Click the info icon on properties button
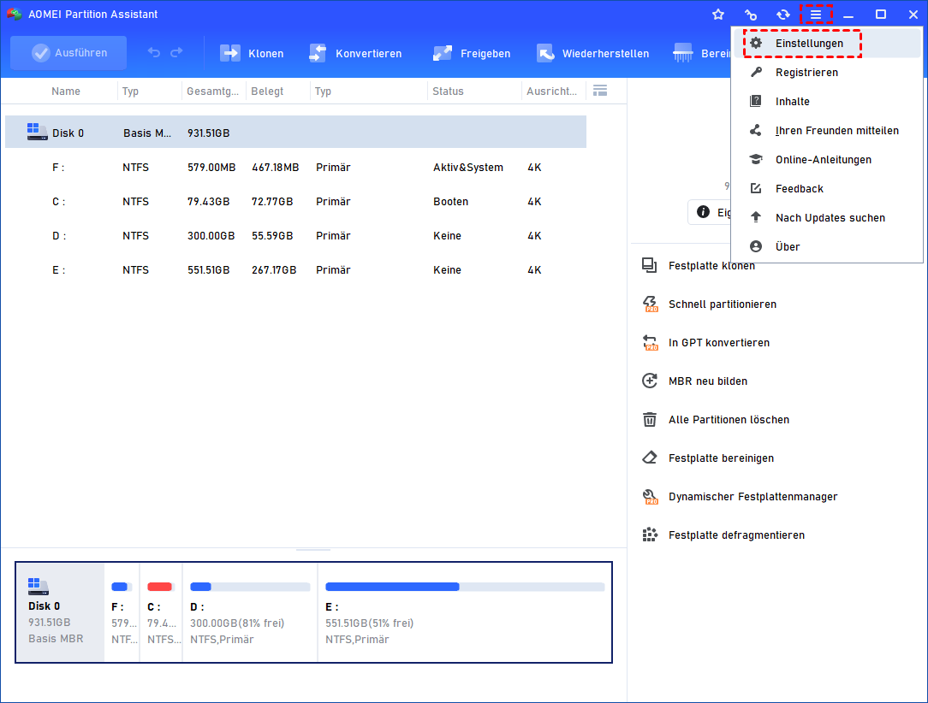The height and width of the screenshot is (703, 928). tap(703, 212)
